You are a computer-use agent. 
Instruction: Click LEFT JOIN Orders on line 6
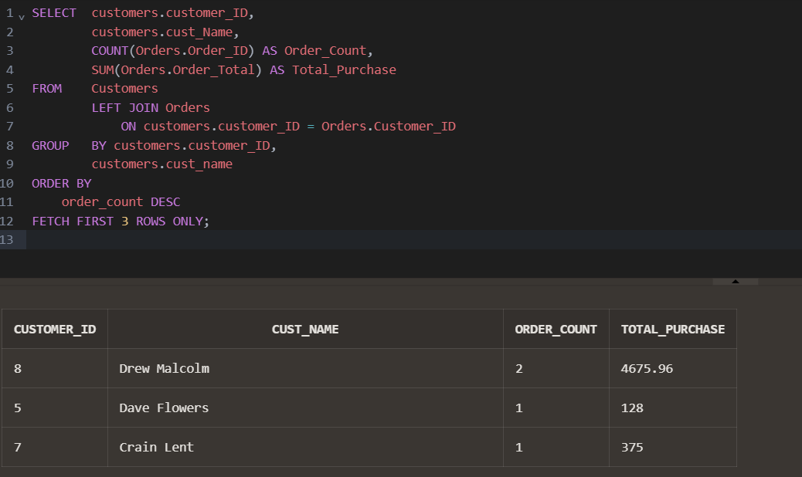(151, 107)
